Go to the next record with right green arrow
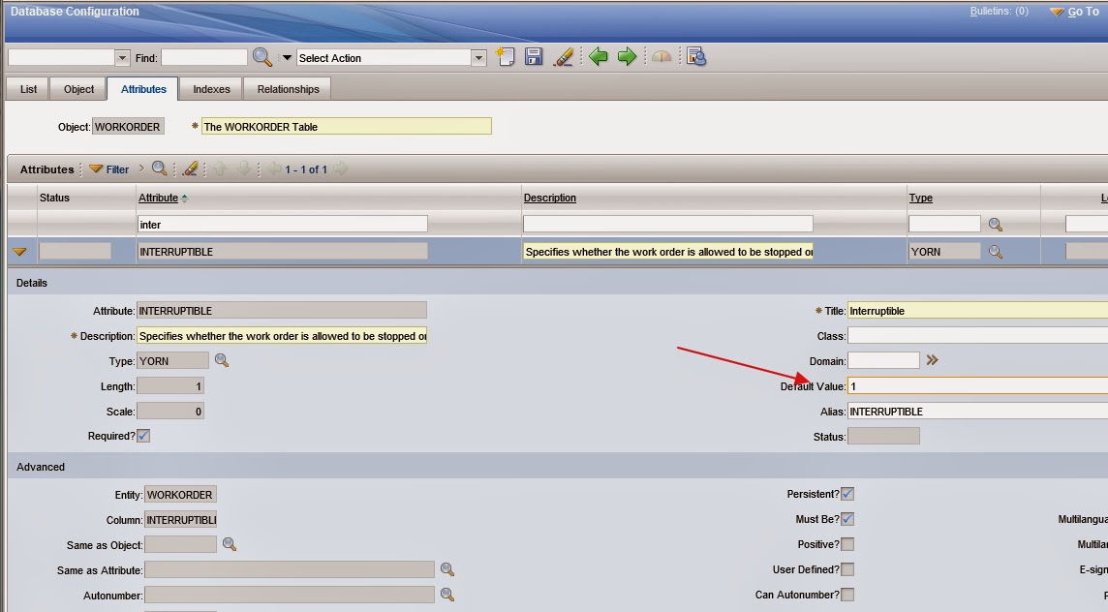Image resolution: width=1108 pixels, height=612 pixels. [627, 56]
